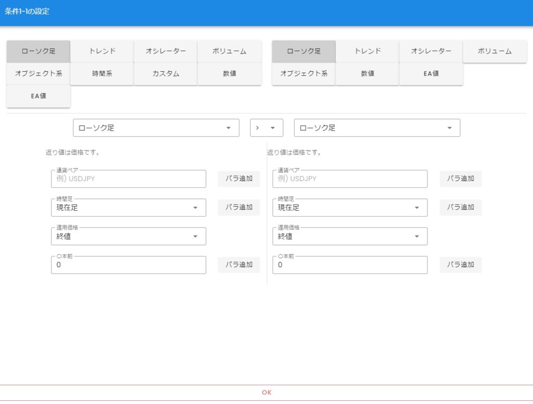This screenshot has width=533, height=404.
Task: Click パラ追加 beside left 通貨ペア
Action: [239, 179]
